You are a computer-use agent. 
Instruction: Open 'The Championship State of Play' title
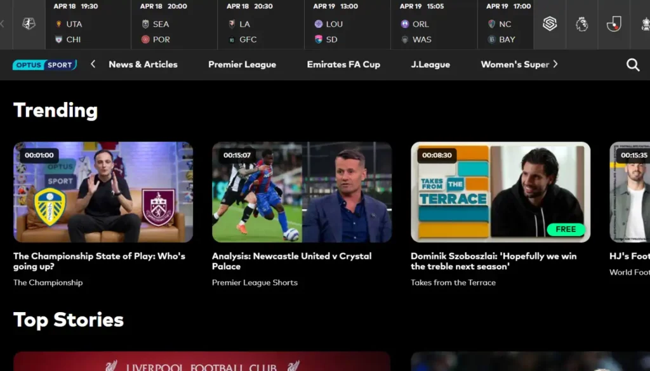click(100, 261)
